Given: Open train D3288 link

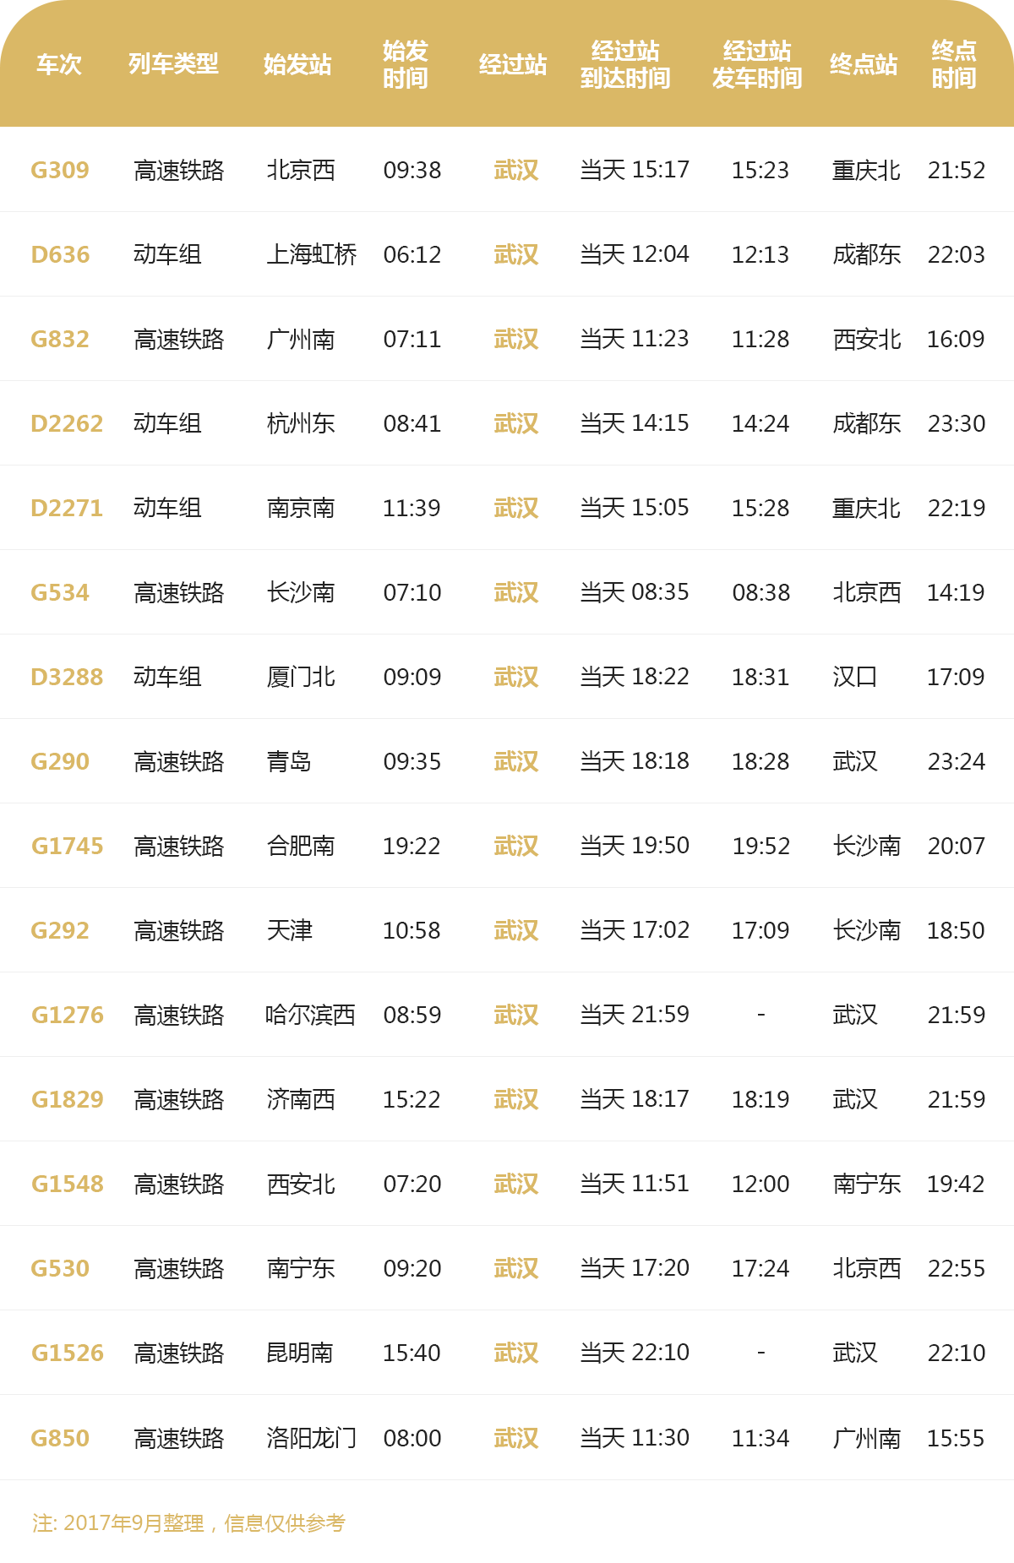Looking at the screenshot, I should 67,677.
